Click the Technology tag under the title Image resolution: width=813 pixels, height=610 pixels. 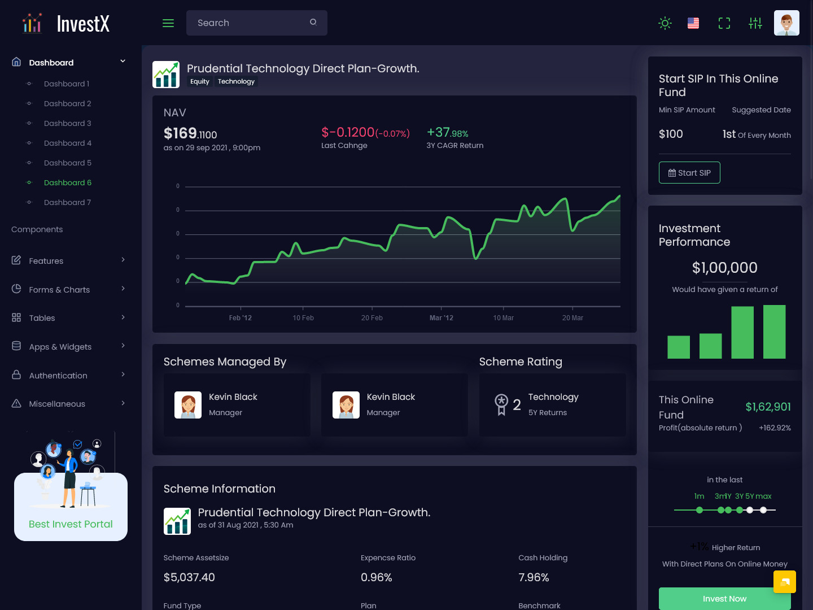coord(236,81)
